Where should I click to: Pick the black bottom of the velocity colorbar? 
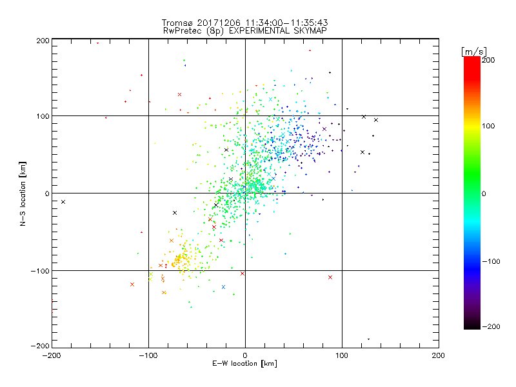tap(472, 324)
